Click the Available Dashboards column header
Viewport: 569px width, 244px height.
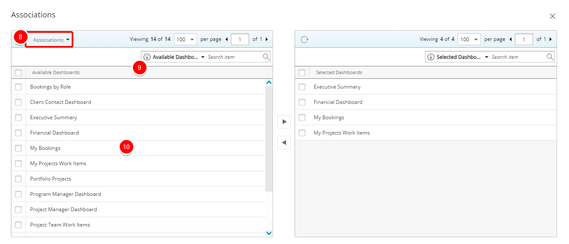56,72
